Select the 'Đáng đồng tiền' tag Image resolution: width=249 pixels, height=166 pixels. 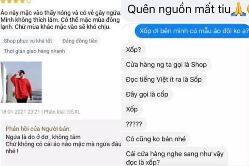[80, 41]
